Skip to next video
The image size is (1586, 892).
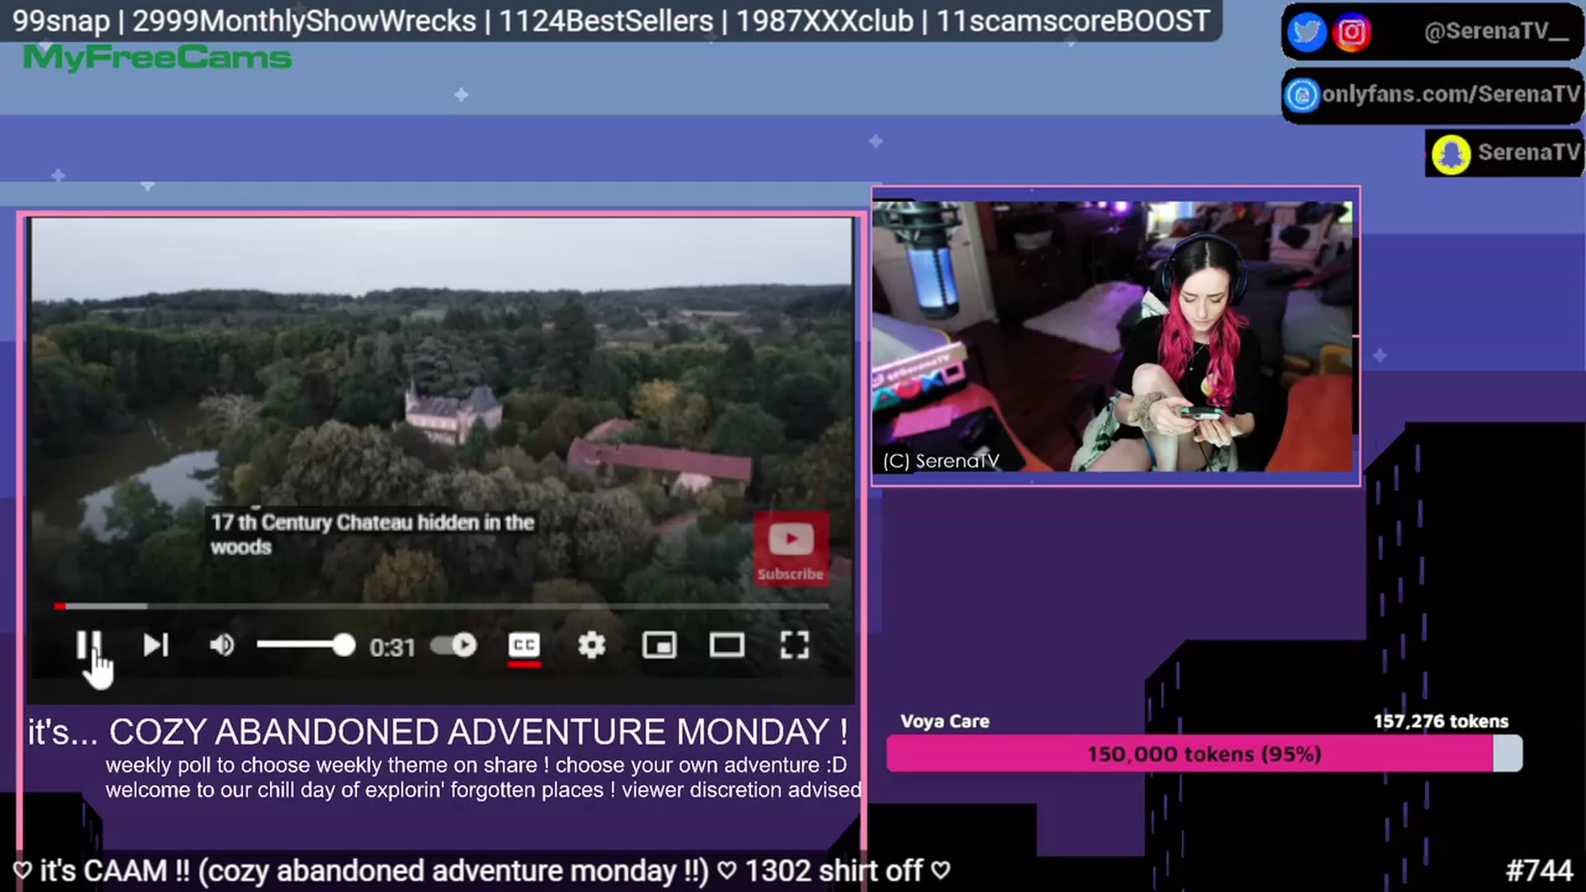[x=155, y=645]
